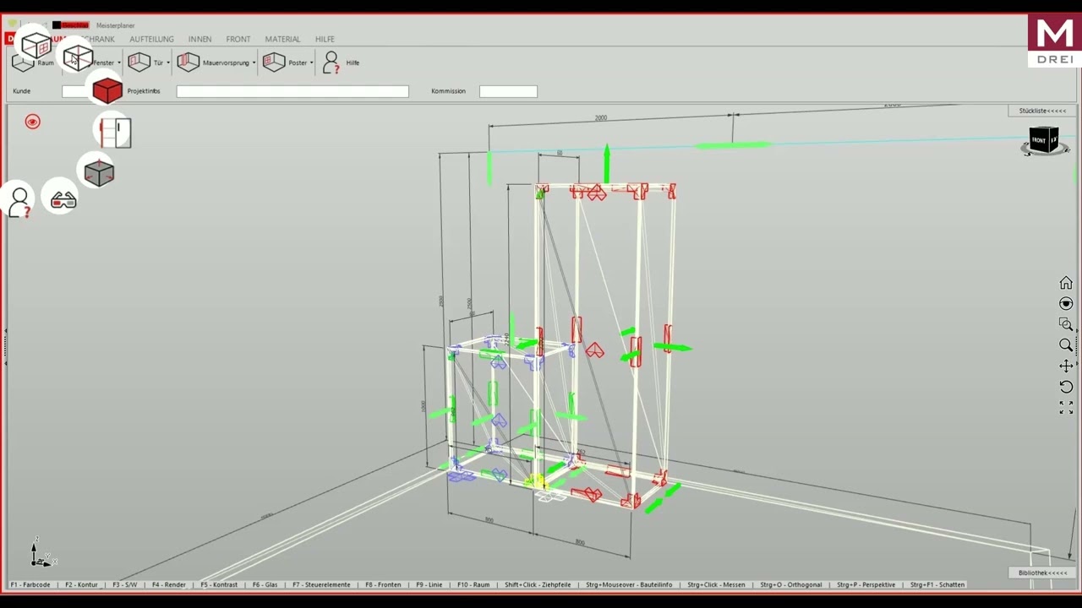The height and width of the screenshot is (608, 1082).
Task: Click the eye view icon in right toolbar
Action: coord(1066,303)
